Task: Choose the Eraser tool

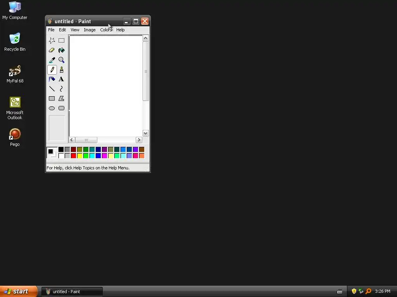Action: point(52,50)
